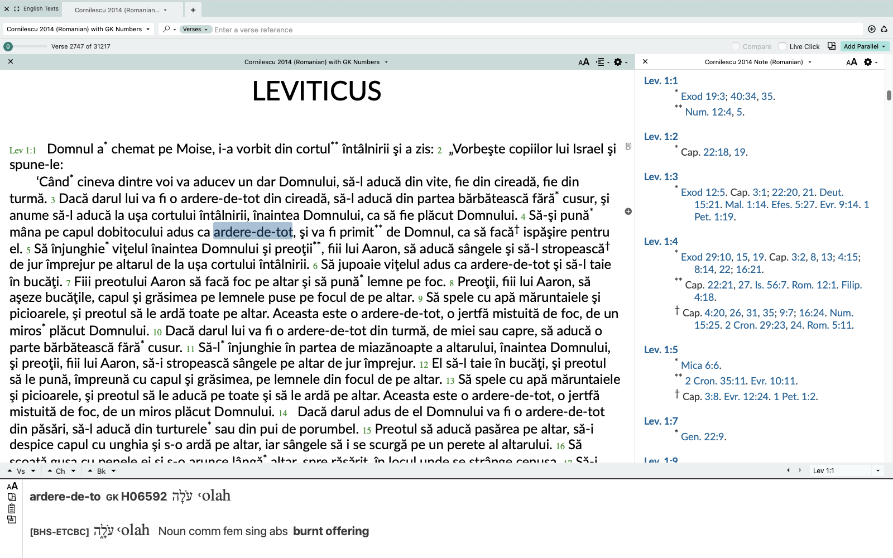
Task: Change text size in Cornilescu text pane
Action: coord(584,62)
